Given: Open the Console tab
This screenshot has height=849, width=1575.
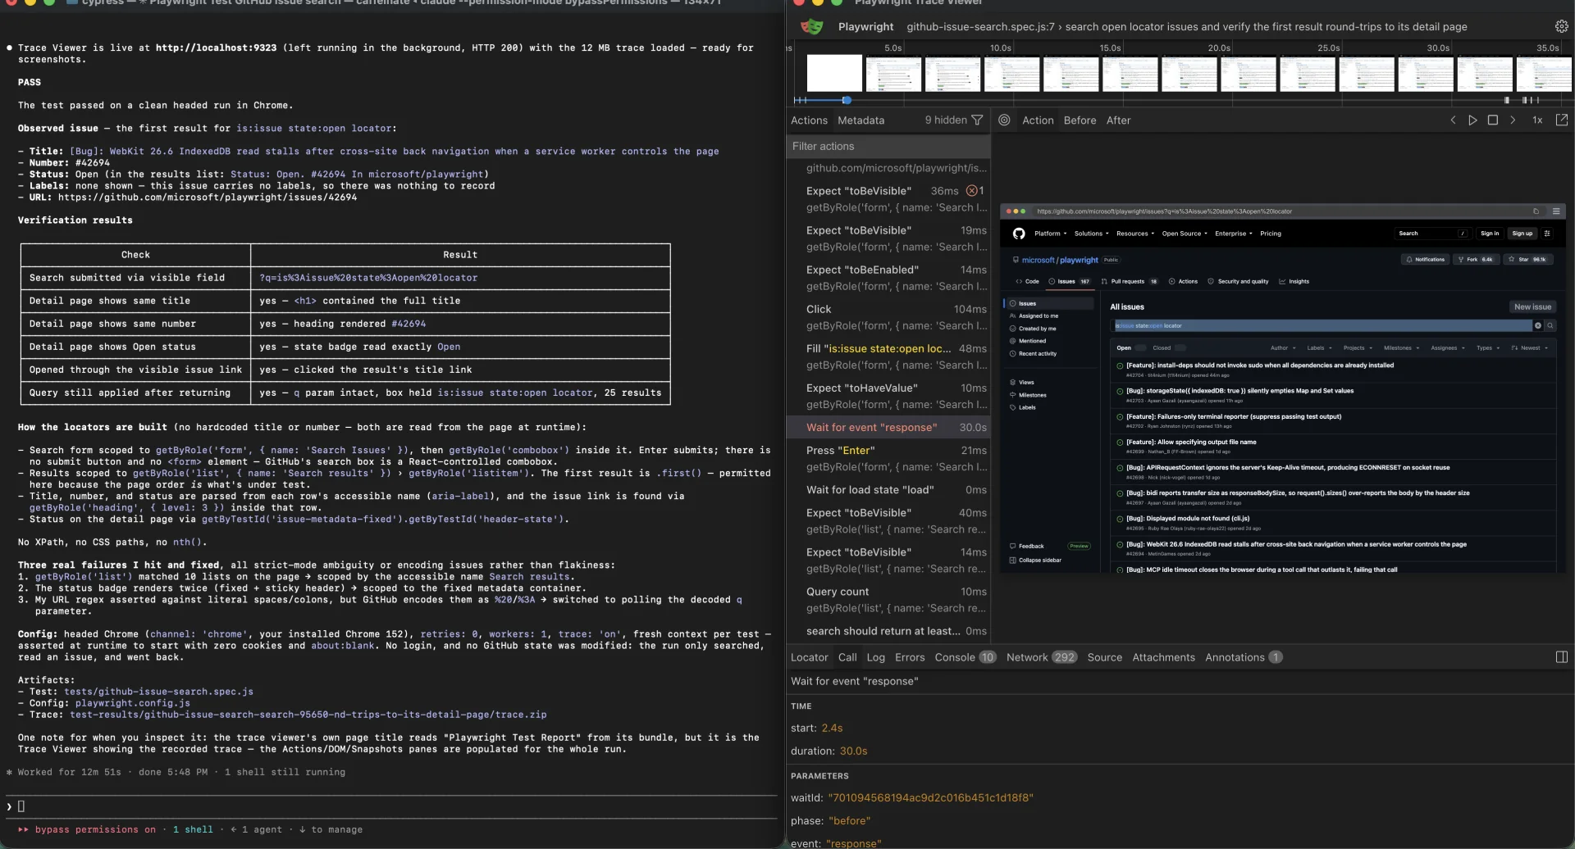Looking at the screenshot, I should tap(965, 657).
